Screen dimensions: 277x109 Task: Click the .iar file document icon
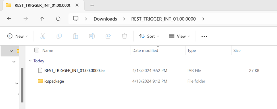tap(40, 70)
